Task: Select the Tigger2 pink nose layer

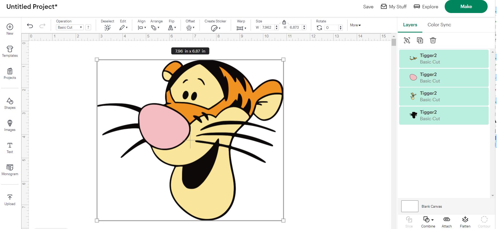Action: [444, 78]
